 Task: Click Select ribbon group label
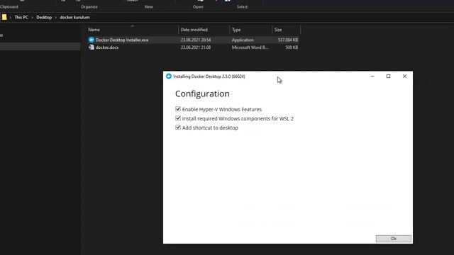coord(242,6)
